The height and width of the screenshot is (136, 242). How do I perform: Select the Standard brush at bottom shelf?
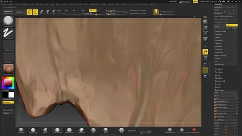(21, 130)
